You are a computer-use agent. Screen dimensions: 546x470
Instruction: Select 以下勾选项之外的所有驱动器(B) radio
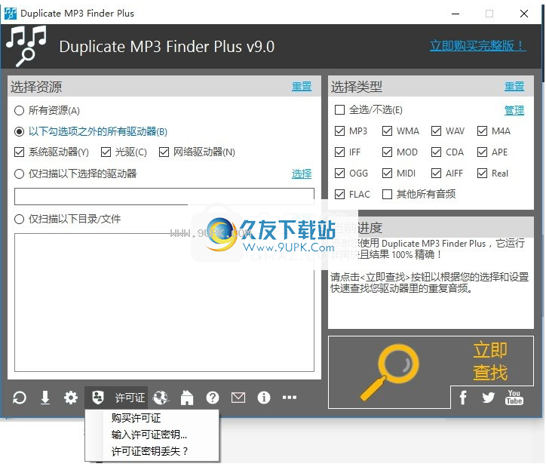coord(19,132)
